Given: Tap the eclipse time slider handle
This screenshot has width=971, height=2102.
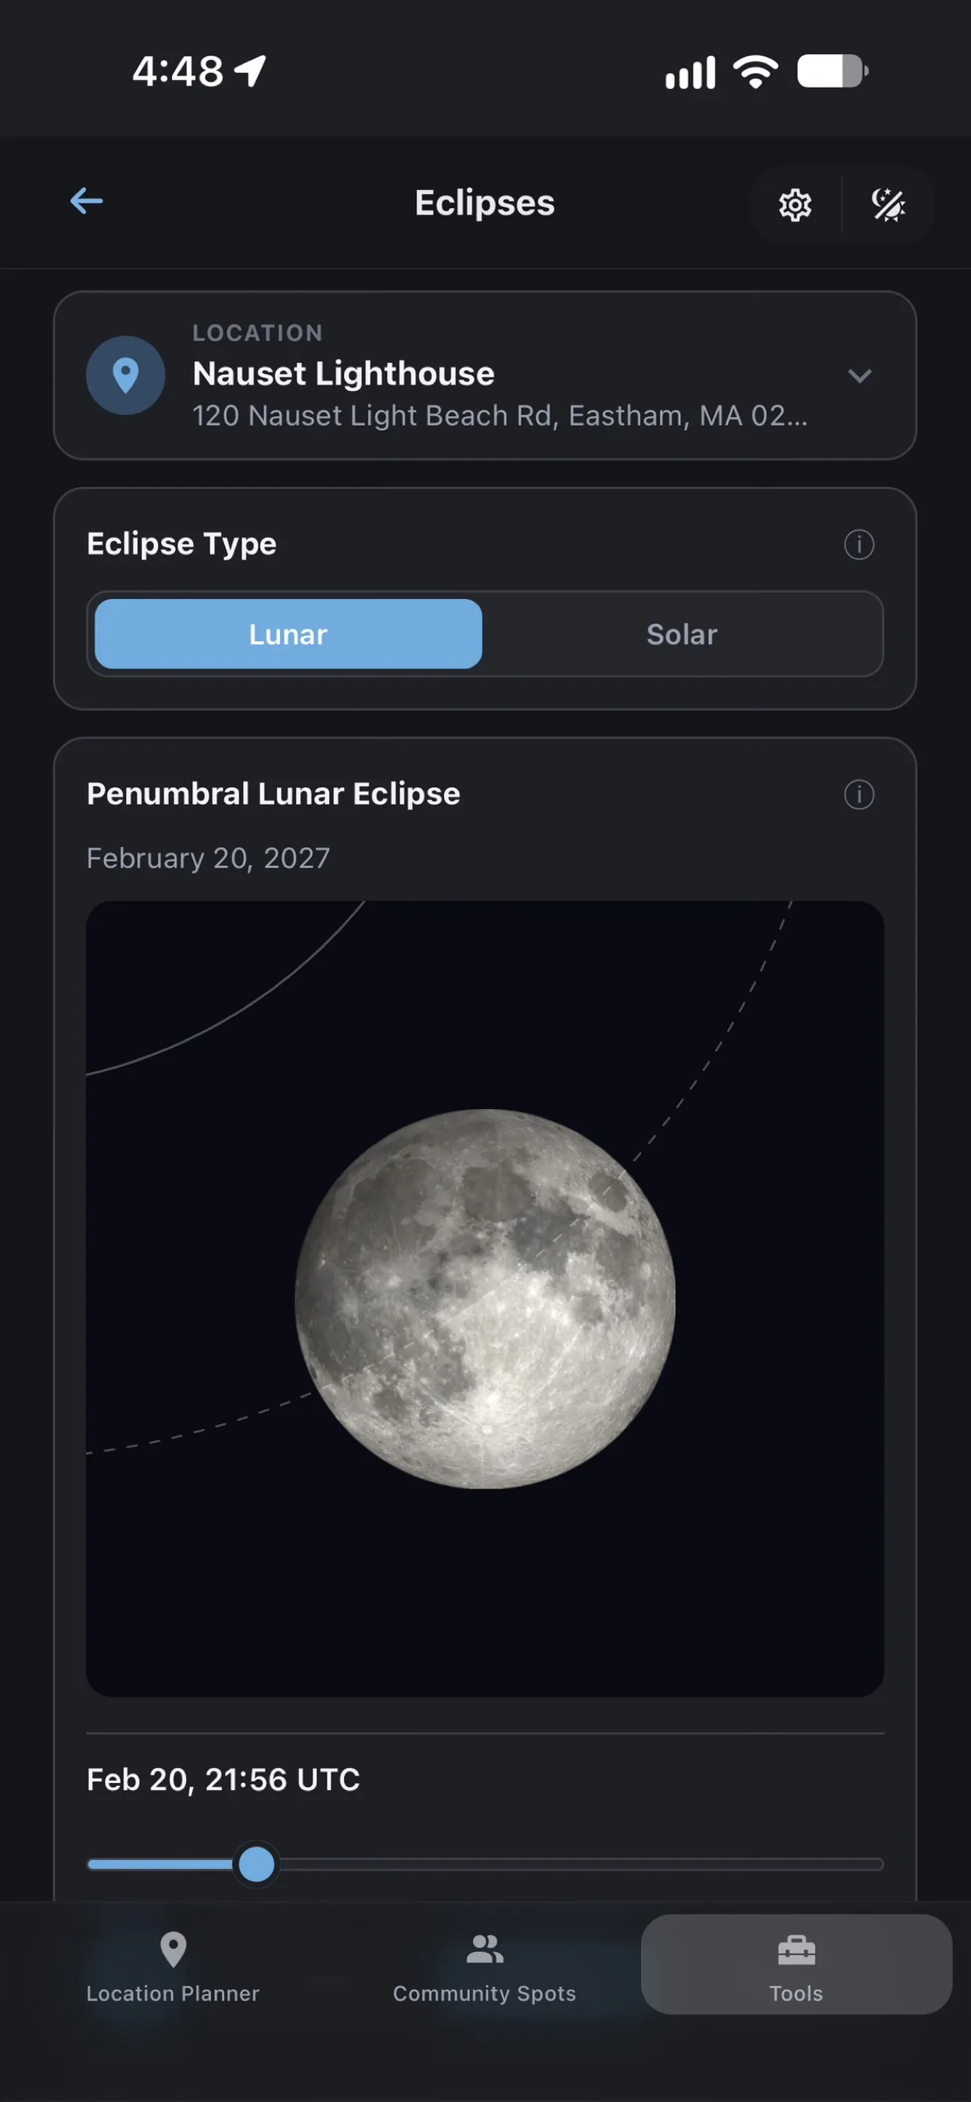Looking at the screenshot, I should coord(257,1863).
